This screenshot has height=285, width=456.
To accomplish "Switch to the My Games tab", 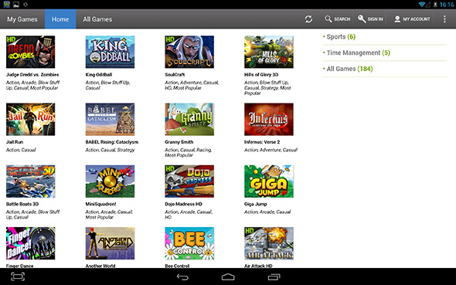I will (x=22, y=19).
